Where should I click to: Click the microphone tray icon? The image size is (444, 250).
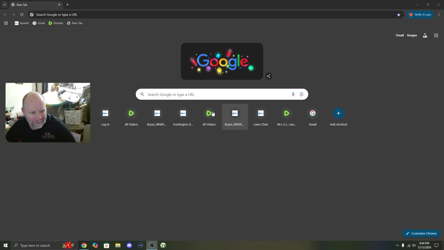pyautogui.click(x=403, y=245)
